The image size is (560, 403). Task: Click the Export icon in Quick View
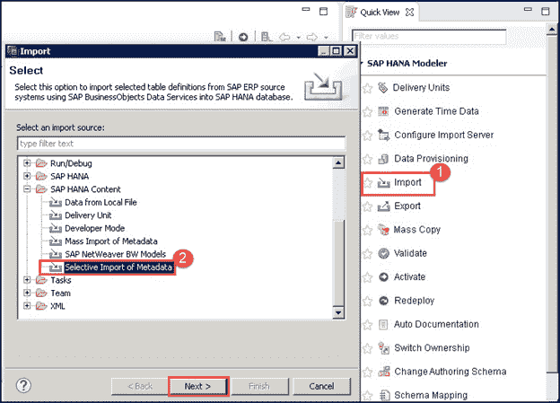tap(383, 206)
